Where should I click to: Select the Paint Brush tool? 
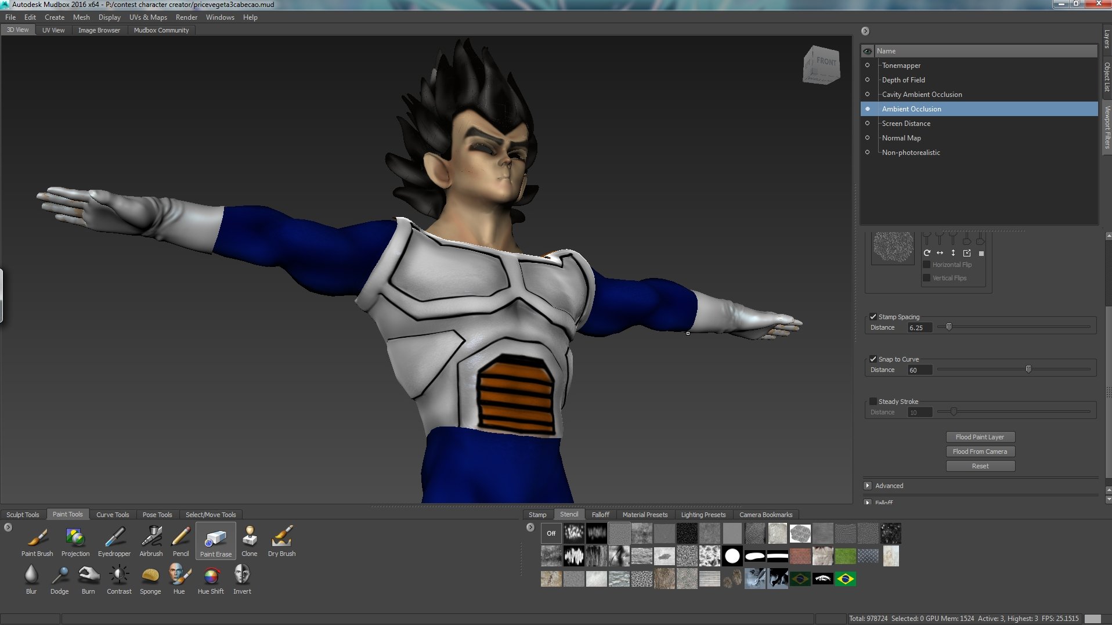[x=37, y=541]
